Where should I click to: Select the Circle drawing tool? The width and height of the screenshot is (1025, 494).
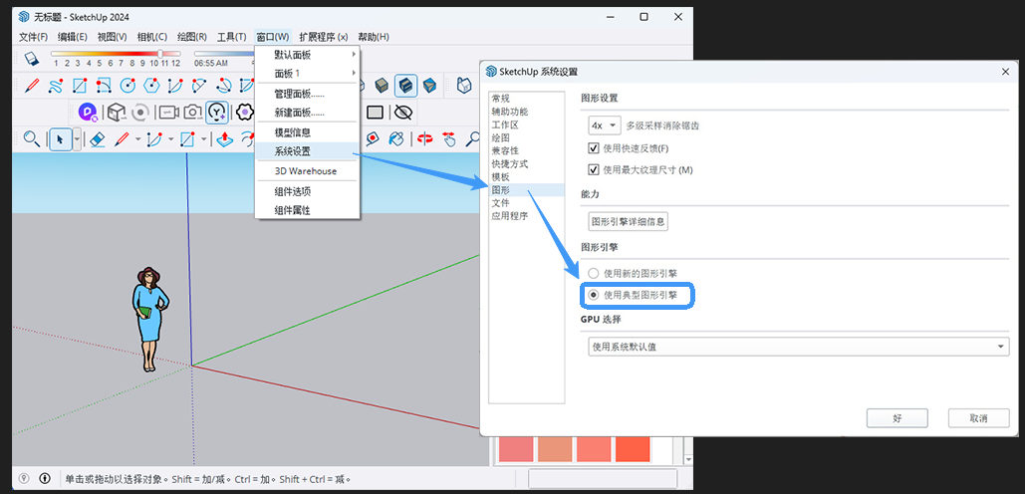128,86
